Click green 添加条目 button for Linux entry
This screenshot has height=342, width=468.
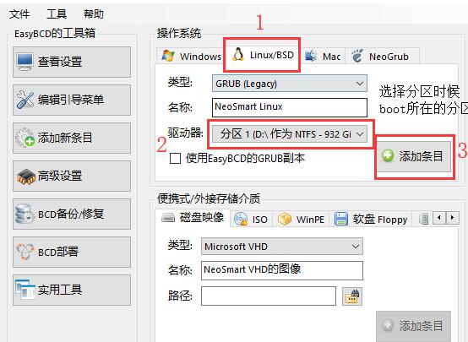[412, 156]
